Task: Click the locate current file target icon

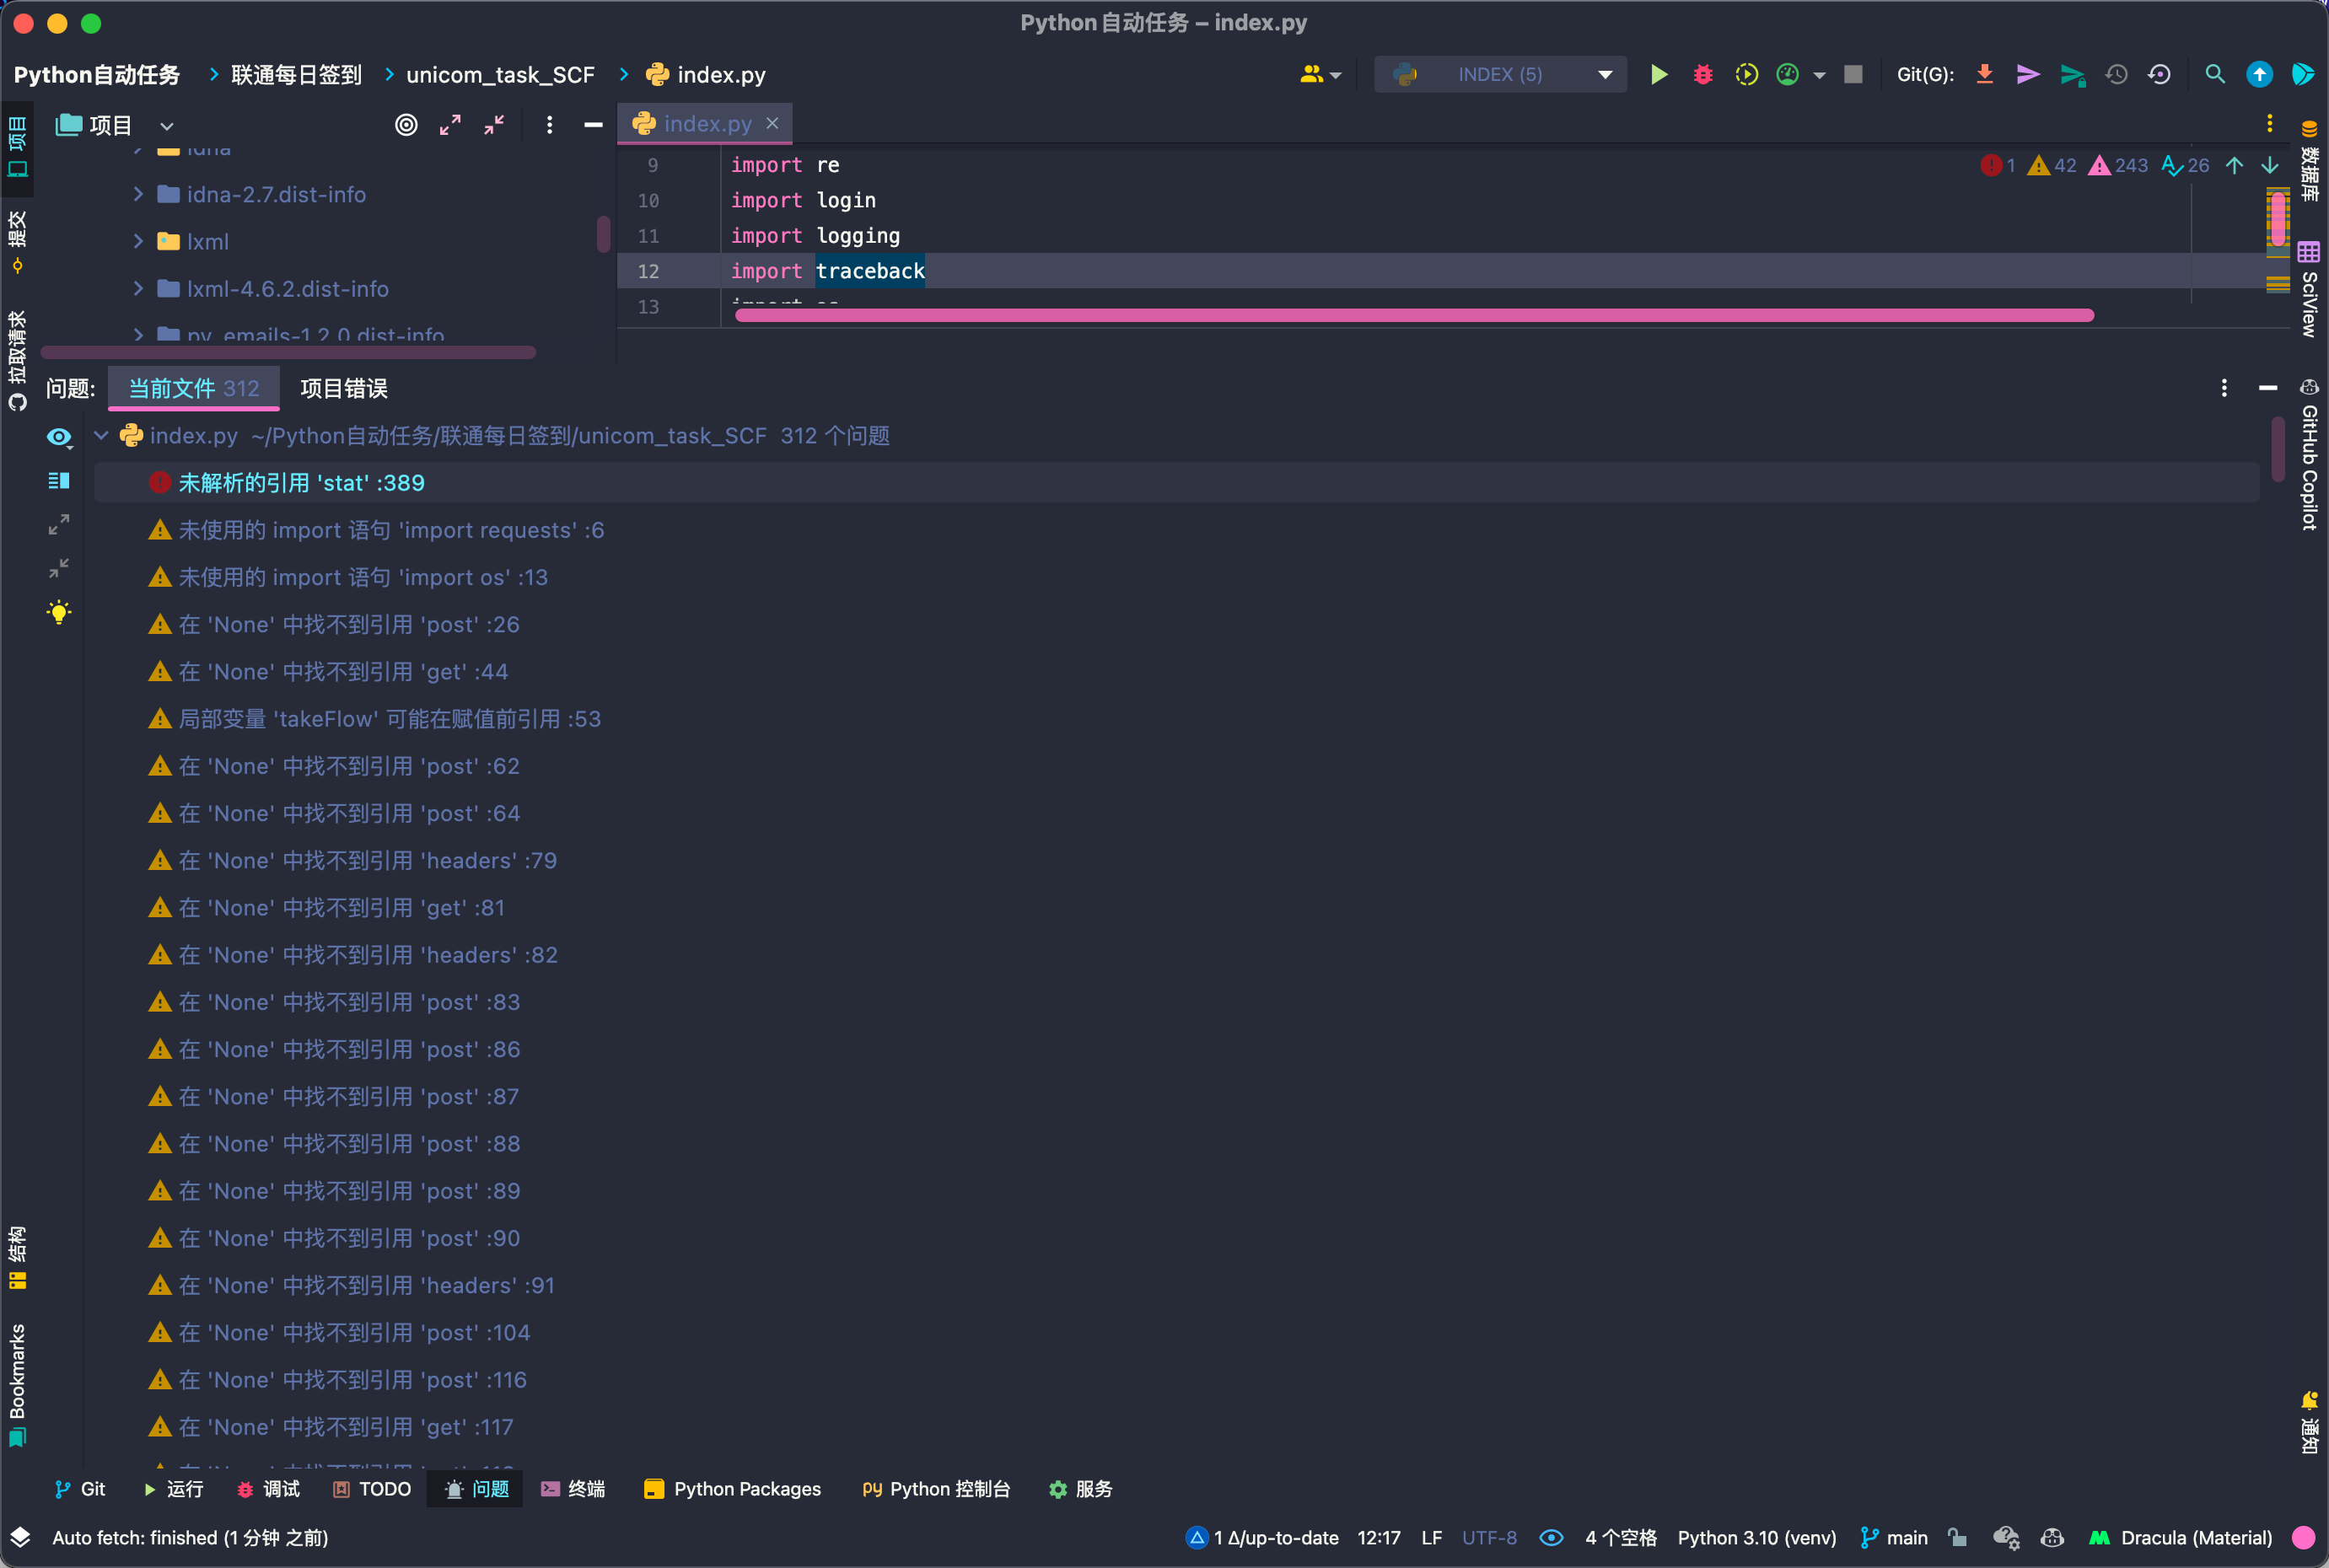Action: click(406, 125)
